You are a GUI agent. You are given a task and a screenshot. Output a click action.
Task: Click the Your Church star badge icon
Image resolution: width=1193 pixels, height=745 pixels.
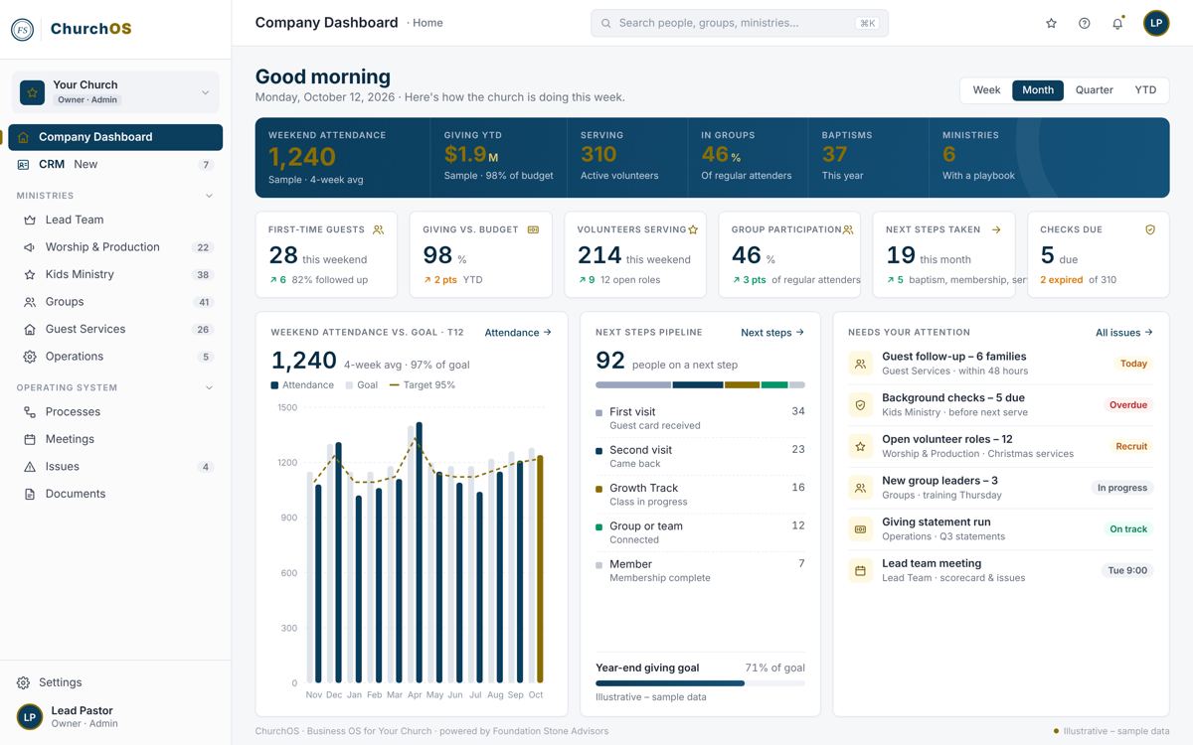[x=33, y=92]
